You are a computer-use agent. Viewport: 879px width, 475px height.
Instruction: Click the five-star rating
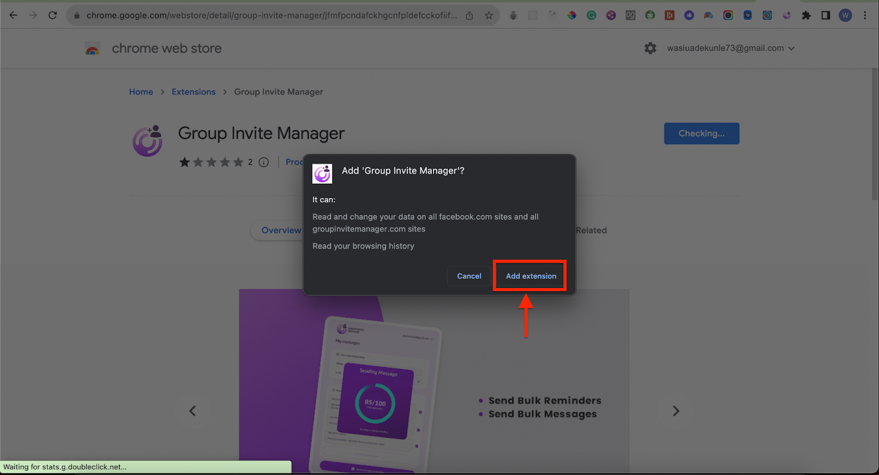point(211,162)
